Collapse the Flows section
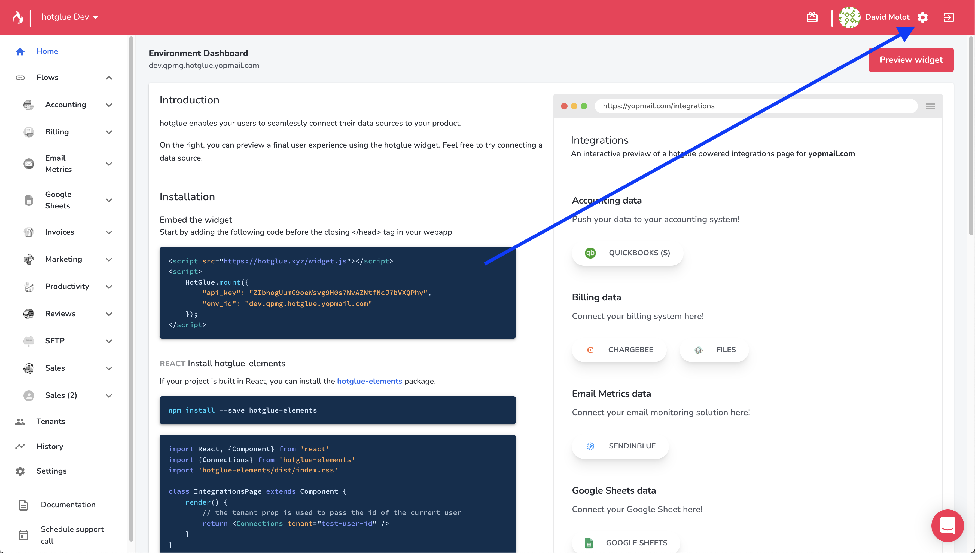 109,78
